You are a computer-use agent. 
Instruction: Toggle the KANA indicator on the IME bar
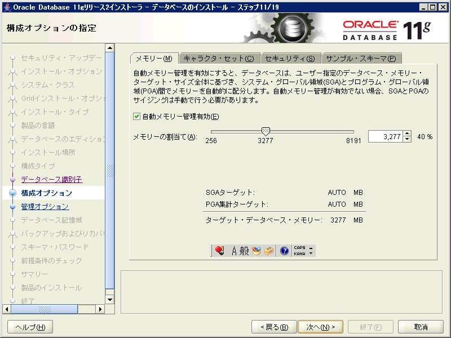(x=299, y=253)
